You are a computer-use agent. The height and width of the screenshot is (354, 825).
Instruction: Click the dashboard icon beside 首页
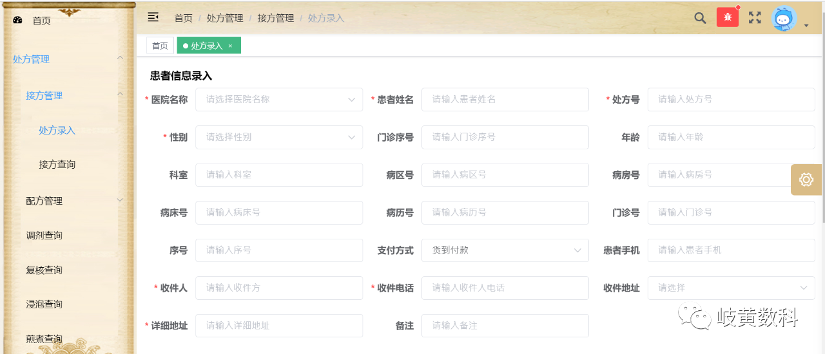click(17, 21)
